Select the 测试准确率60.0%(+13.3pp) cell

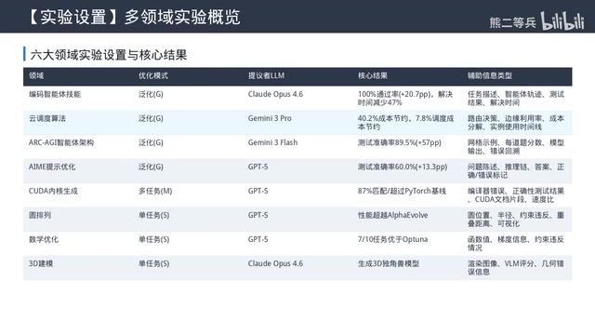tap(403, 167)
